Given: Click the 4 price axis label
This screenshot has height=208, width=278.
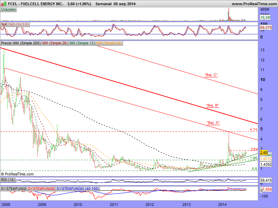Looking at the screenshot, I should pos(261,139).
